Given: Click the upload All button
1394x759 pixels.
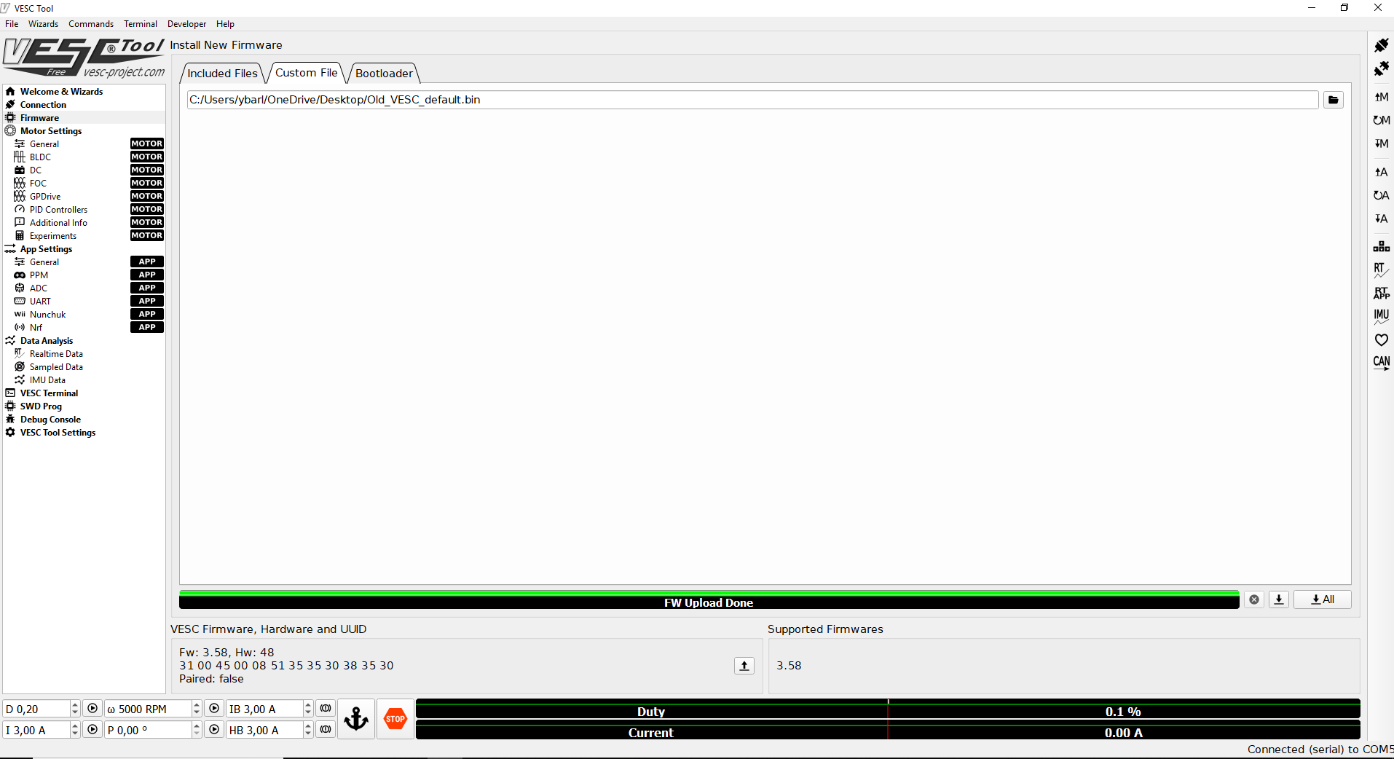Looking at the screenshot, I should (1323, 599).
